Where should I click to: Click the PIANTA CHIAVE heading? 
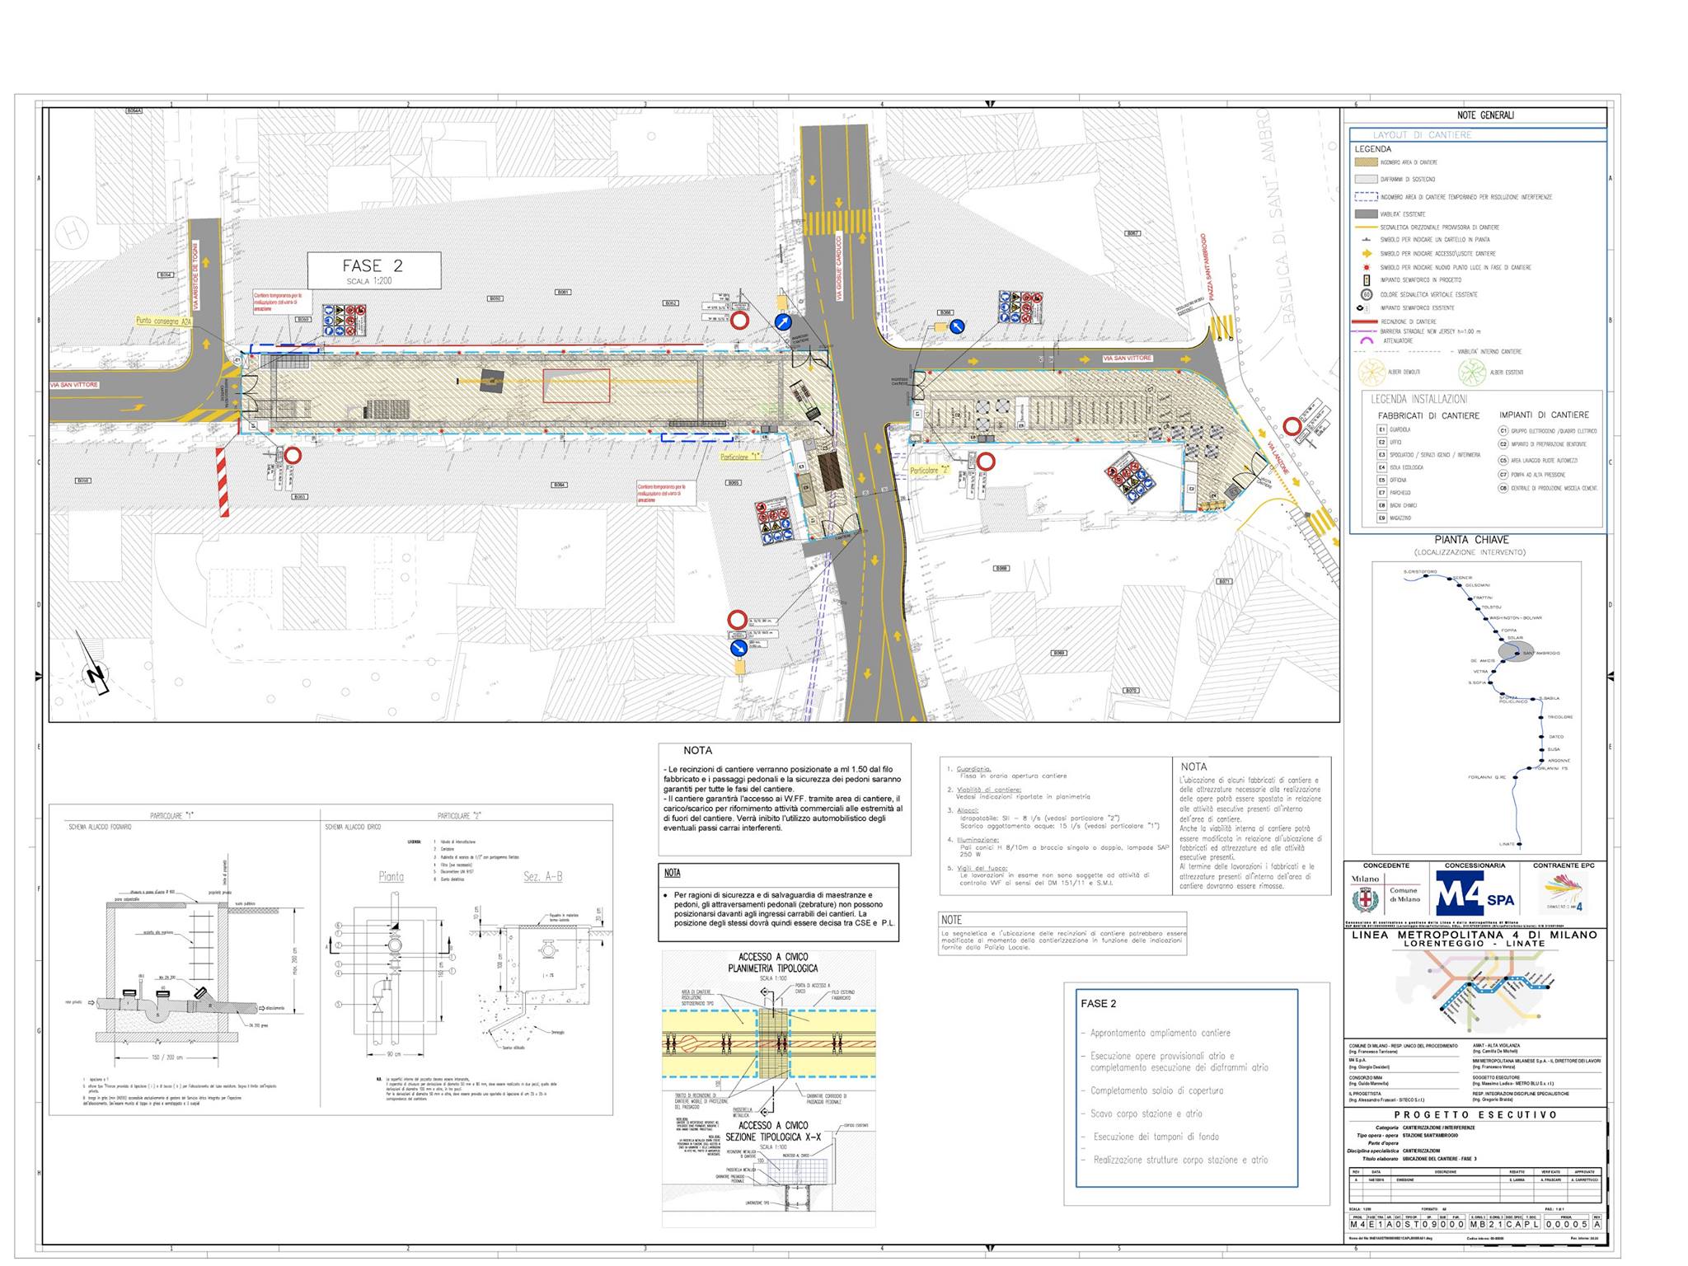(x=1471, y=540)
